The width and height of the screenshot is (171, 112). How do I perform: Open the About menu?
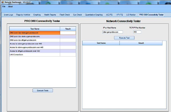pyautogui.click(x=10, y=6)
